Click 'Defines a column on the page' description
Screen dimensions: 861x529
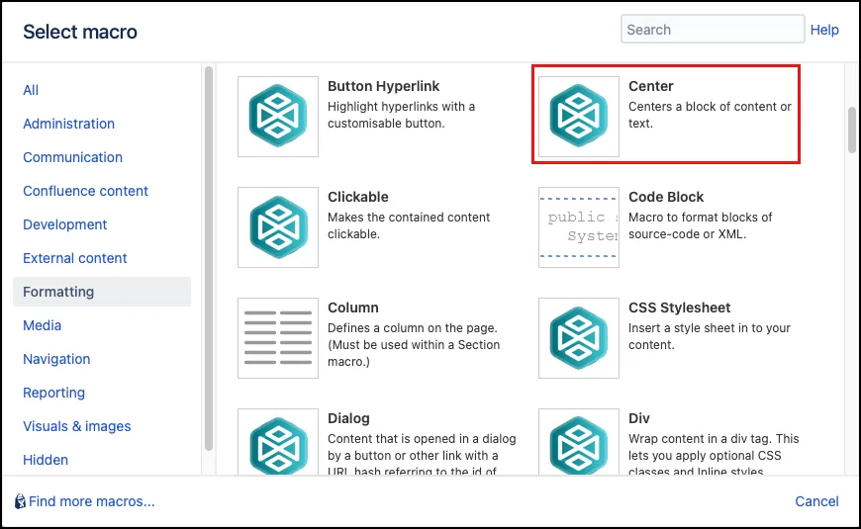(414, 345)
